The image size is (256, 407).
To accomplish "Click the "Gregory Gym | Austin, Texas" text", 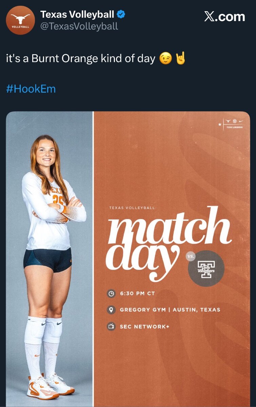I will (x=170, y=310).
